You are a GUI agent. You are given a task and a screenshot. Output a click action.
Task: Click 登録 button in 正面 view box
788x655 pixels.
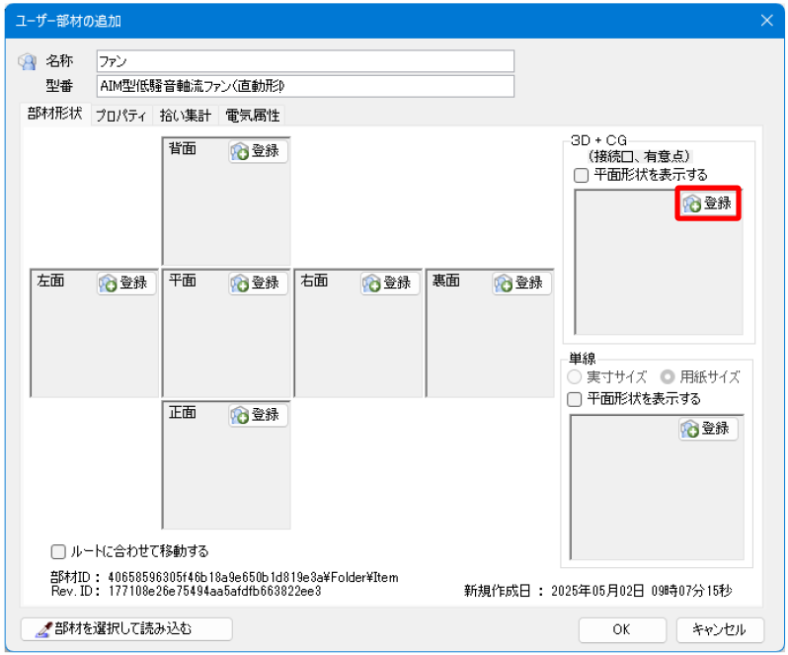click(259, 415)
